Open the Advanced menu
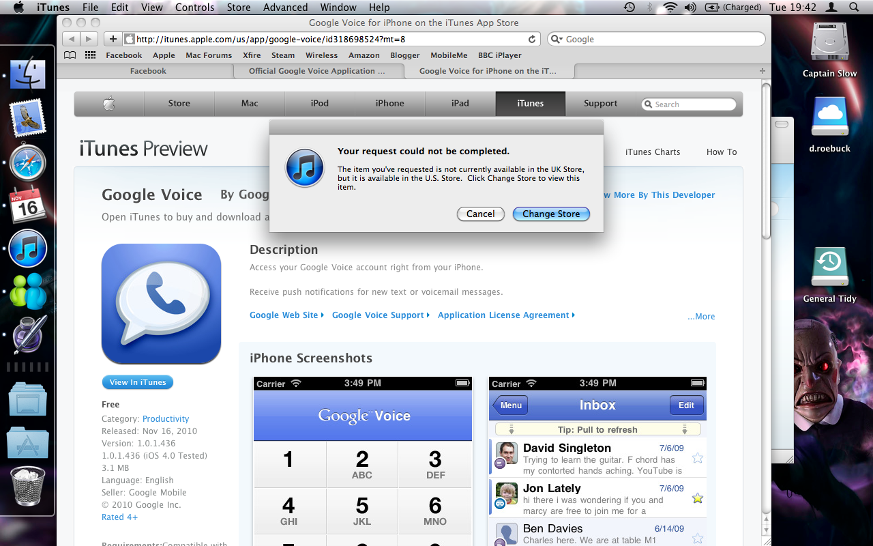The image size is (873, 546). (285, 8)
